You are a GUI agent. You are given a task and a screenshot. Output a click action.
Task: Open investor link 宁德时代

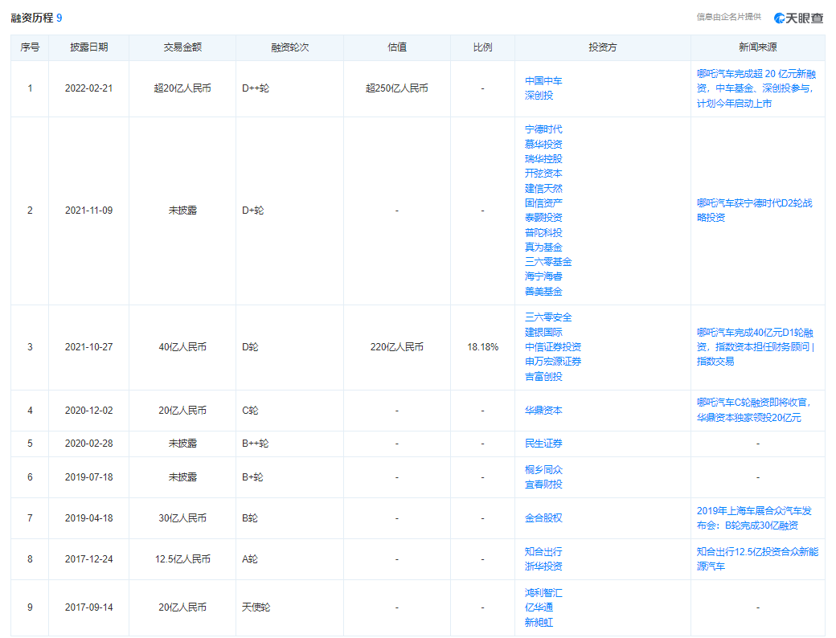point(543,129)
